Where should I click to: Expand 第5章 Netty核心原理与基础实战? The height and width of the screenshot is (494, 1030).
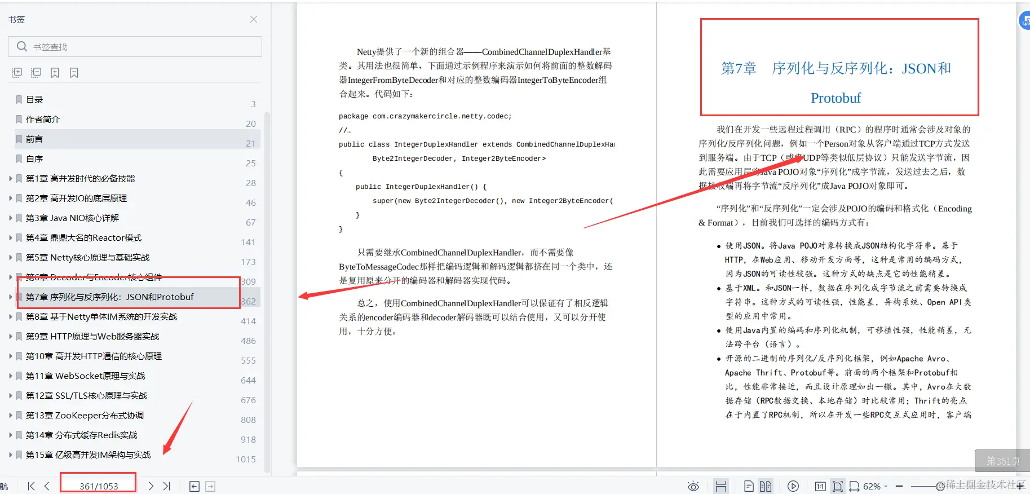click(10, 257)
